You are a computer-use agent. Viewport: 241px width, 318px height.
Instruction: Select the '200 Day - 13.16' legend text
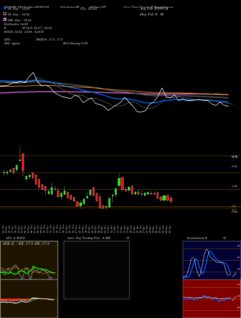point(19,20)
